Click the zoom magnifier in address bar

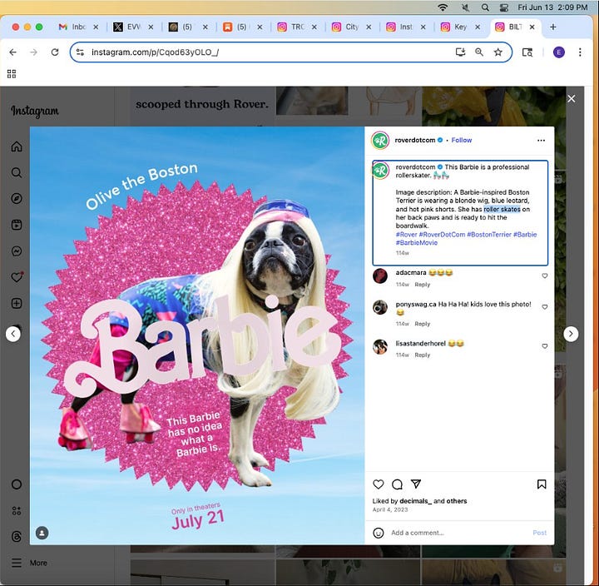coord(479,52)
